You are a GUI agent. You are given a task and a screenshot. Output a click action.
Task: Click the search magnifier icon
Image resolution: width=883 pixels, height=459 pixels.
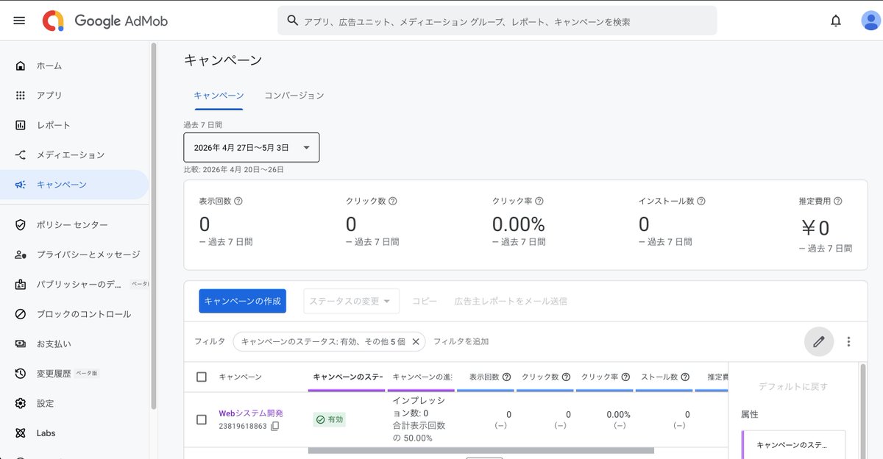tap(293, 21)
